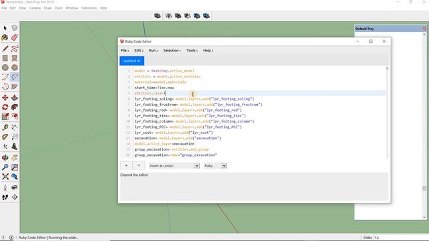Open the Tools menu in code editor

coord(192,51)
